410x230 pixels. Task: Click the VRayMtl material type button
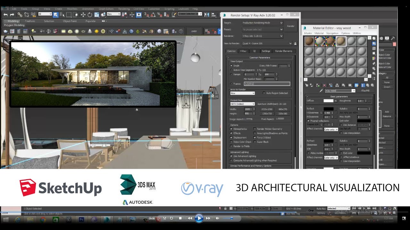pos(365,91)
